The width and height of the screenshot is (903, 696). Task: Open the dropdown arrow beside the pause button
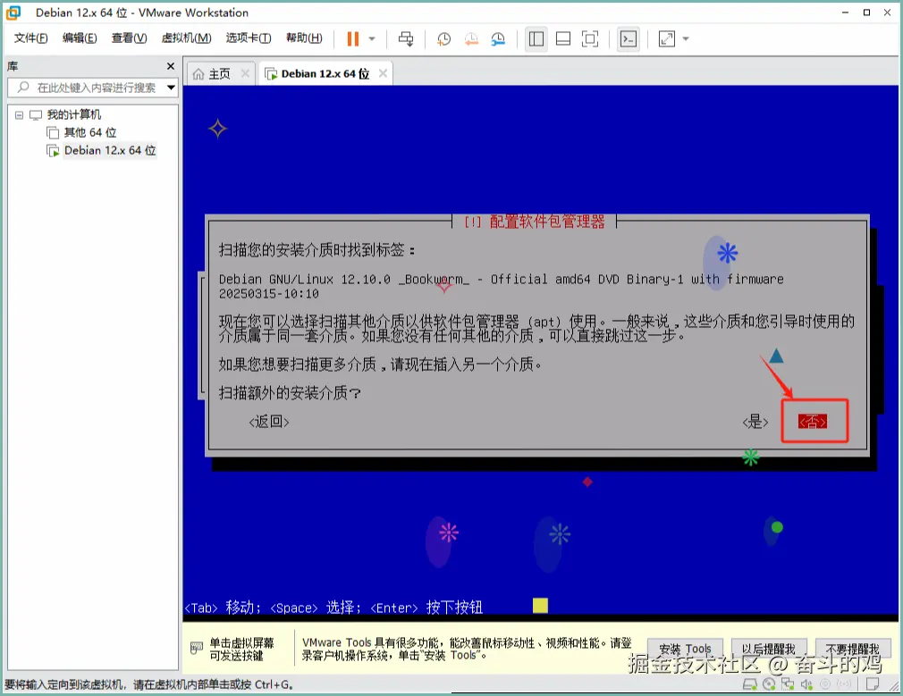tap(372, 38)
